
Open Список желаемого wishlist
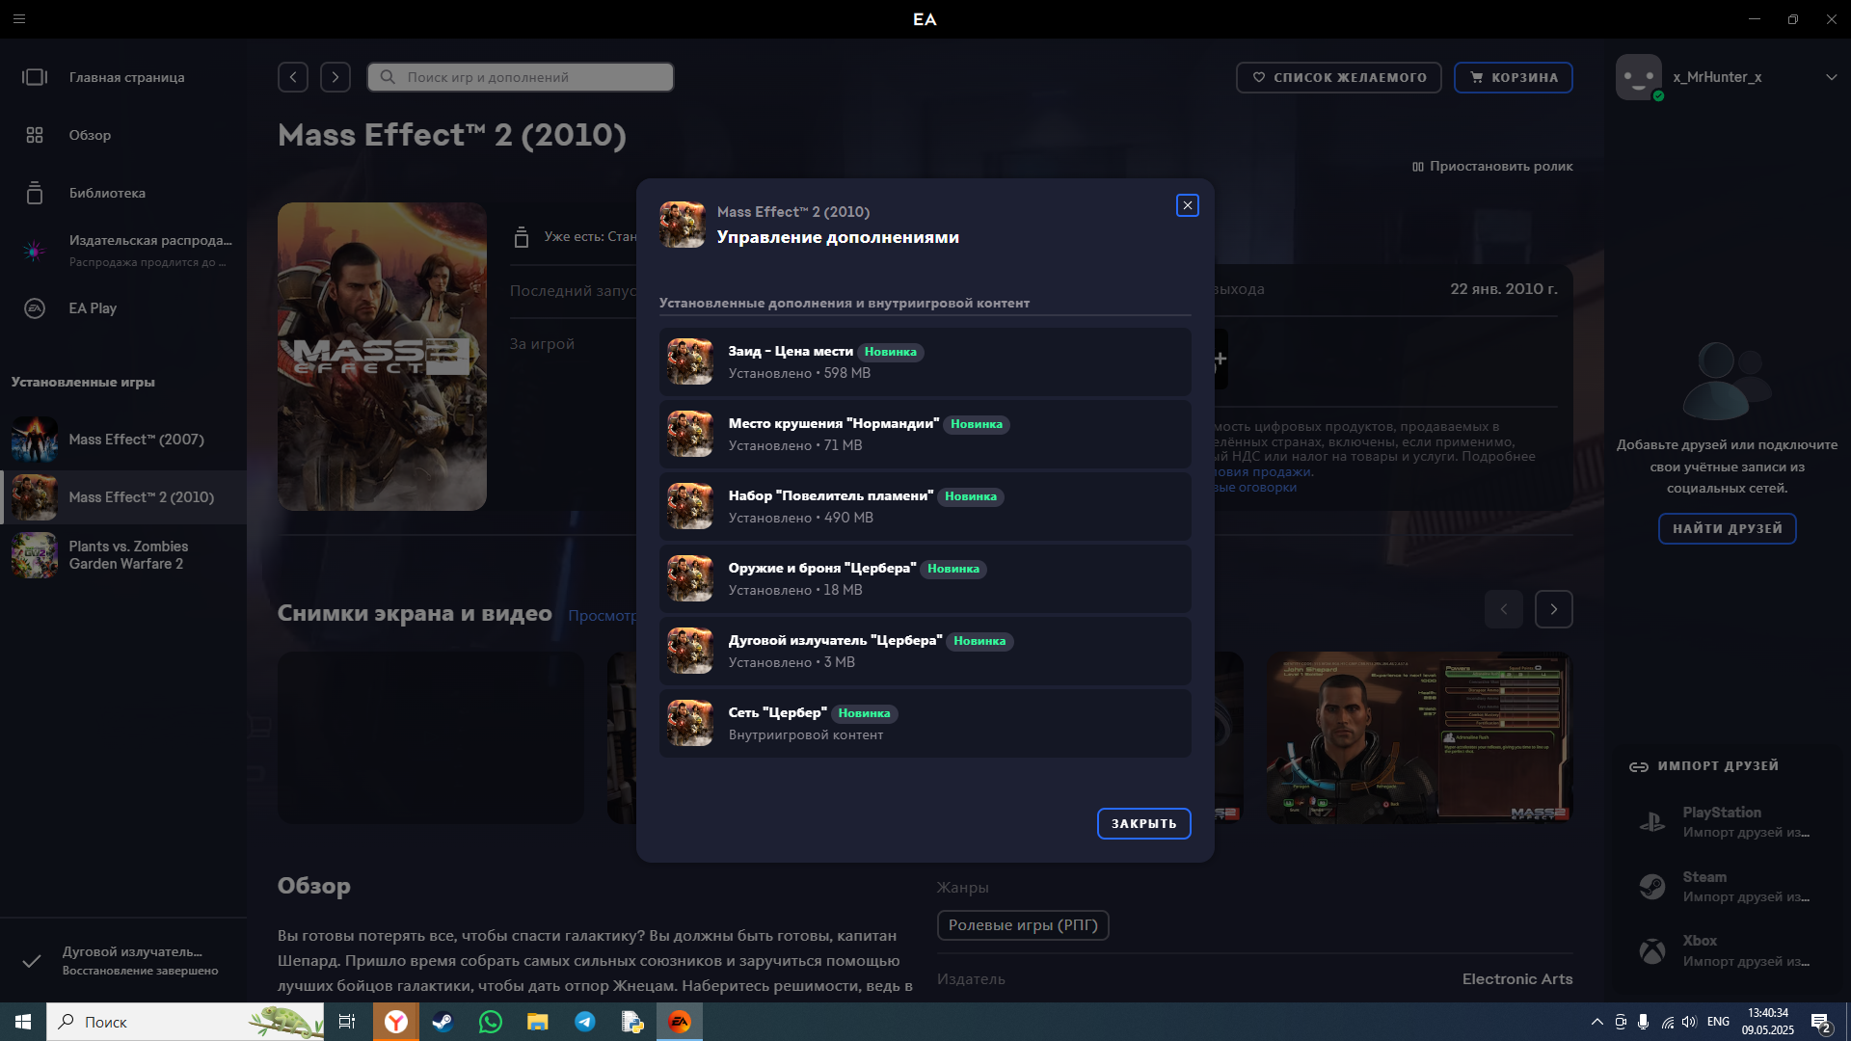click(x=1339, y=77)
